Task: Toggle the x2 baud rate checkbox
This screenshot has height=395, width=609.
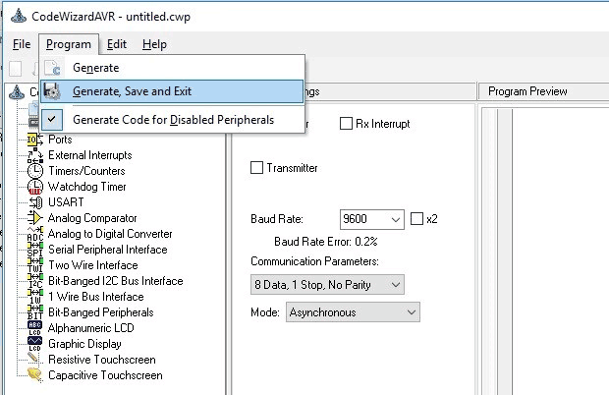Action: pyautogui.click(x=416, y=218)
